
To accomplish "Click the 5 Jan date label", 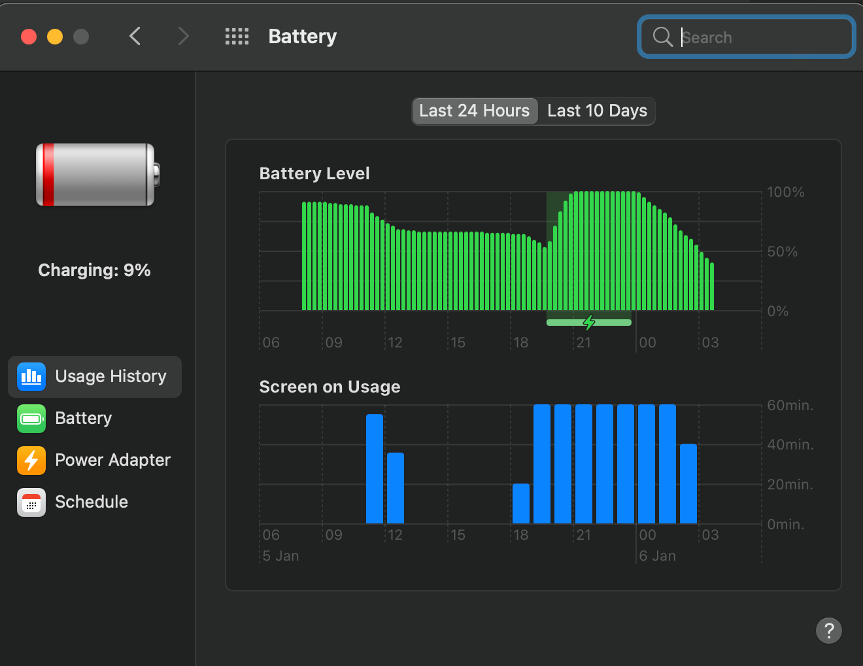I will click(280, 556).
